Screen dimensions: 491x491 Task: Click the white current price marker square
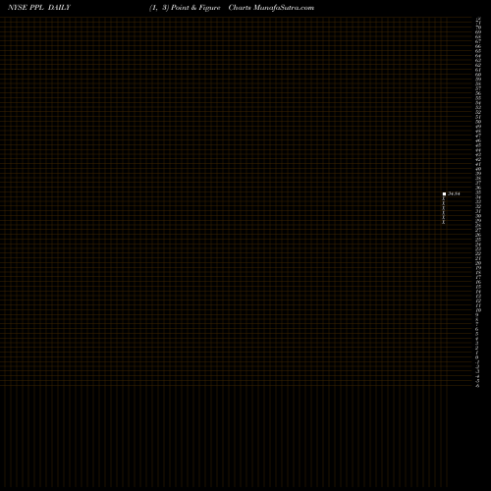tap(444, 193)
